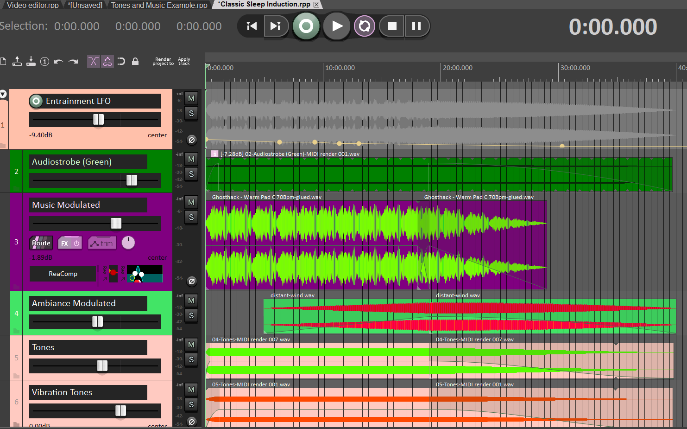This screenshot has height=429, width=687.
Task: Open the FX chain for Music Modulated
Action: [x=65, y=243]
